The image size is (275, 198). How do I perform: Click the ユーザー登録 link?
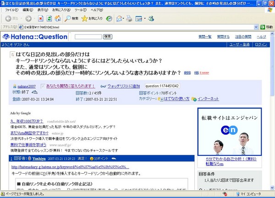point(240,45)
